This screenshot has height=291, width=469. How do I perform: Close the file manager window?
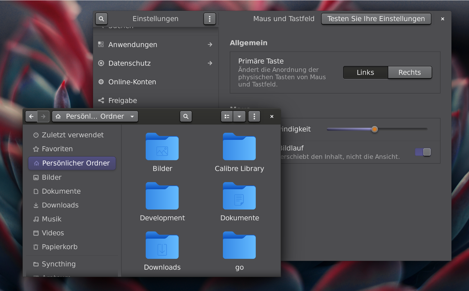[x=272, y=116]
